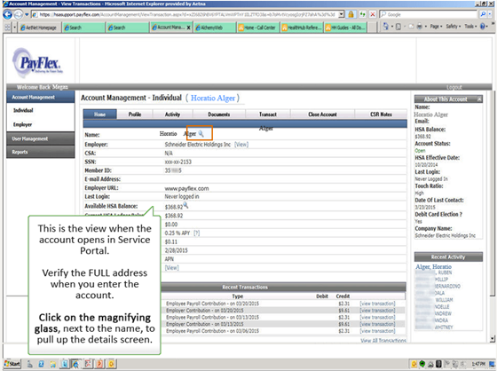Image resolution: width=497 pixels, height=371 pixels.
Task: Click the yellow tray icon in system tray
Action: (414, 364)
